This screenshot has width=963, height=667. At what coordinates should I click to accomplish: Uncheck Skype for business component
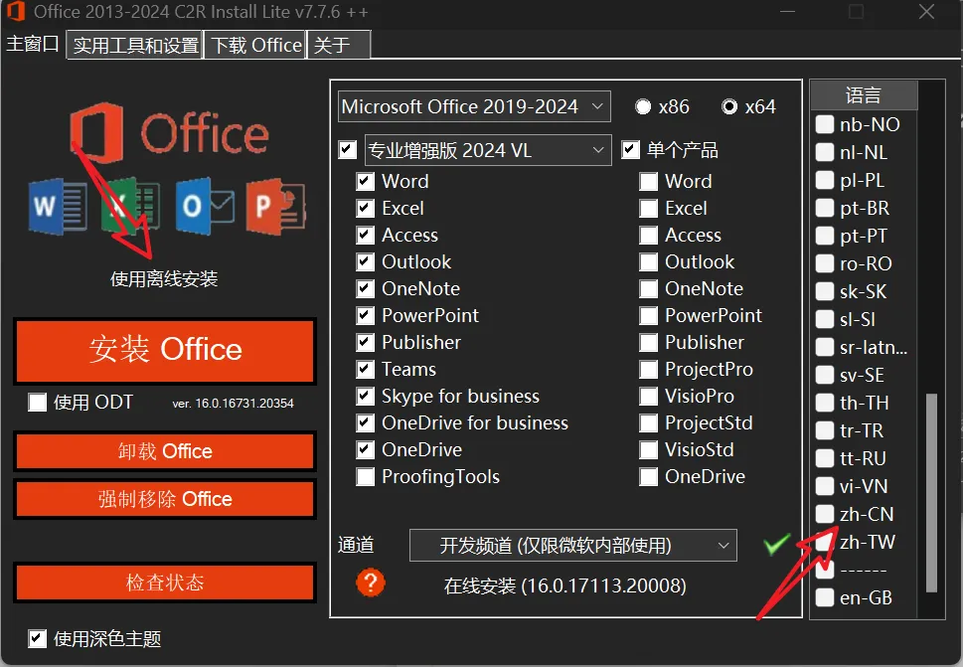[366, 396]
